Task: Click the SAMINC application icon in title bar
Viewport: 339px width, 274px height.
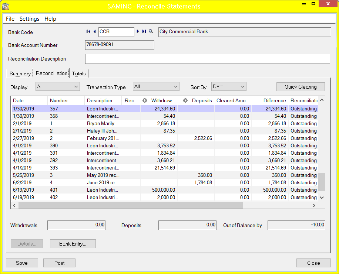Action: [x=6, y=5]
